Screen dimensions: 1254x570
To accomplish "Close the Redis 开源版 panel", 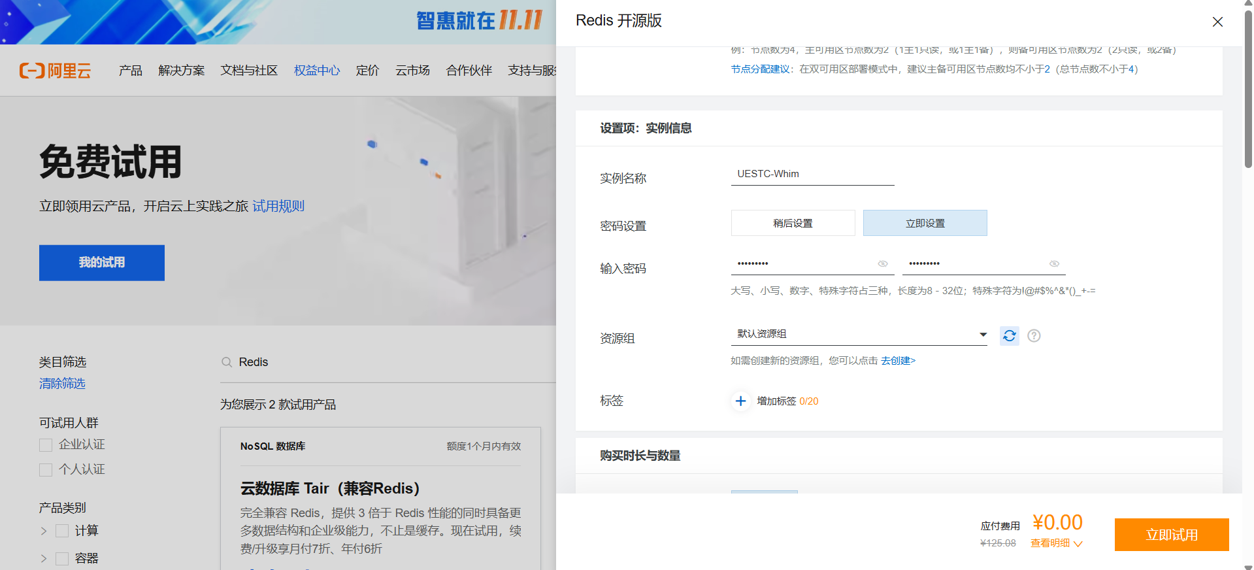I will click(x=1217, y=22).
